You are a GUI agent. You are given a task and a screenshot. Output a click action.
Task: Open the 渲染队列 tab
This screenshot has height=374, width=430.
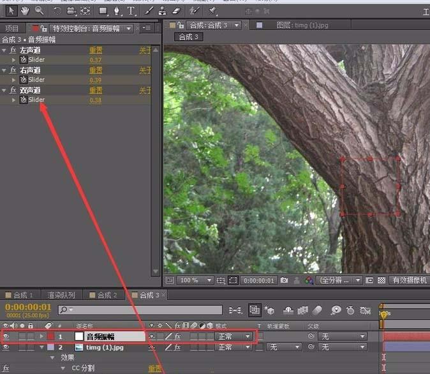(x=61, y=295)
